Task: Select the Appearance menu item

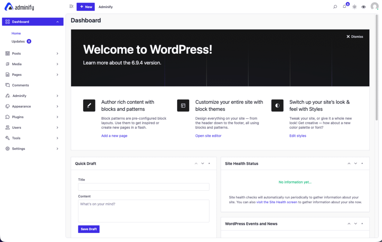Action: (33, 106)
